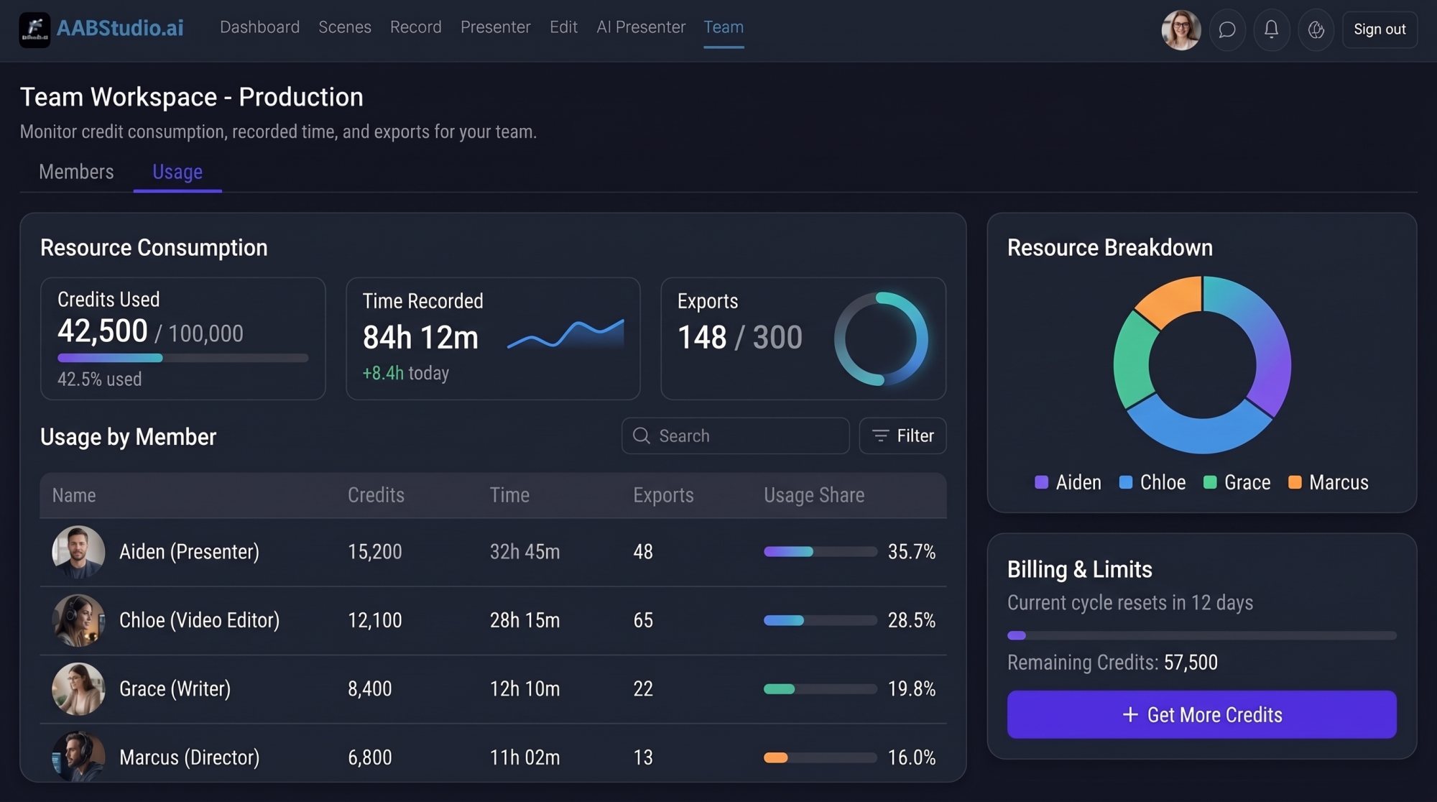The height and width of the screenshot is (802, 1437).
Task: Click Aiden's purple legend swatch
Action: coord(1041,482)
